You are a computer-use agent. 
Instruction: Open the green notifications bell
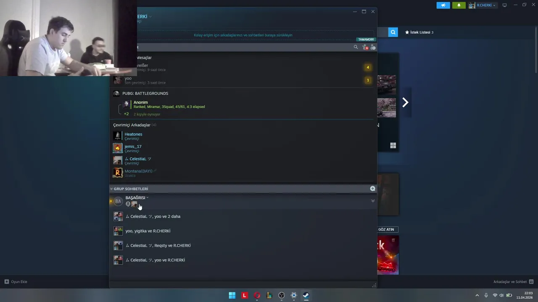pyautogui.click(x=459, y=5)
